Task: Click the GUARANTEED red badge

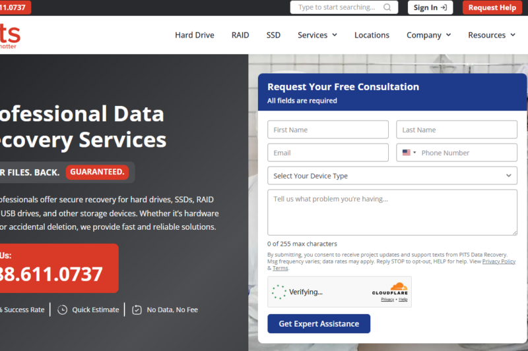Action: (97, 172)
